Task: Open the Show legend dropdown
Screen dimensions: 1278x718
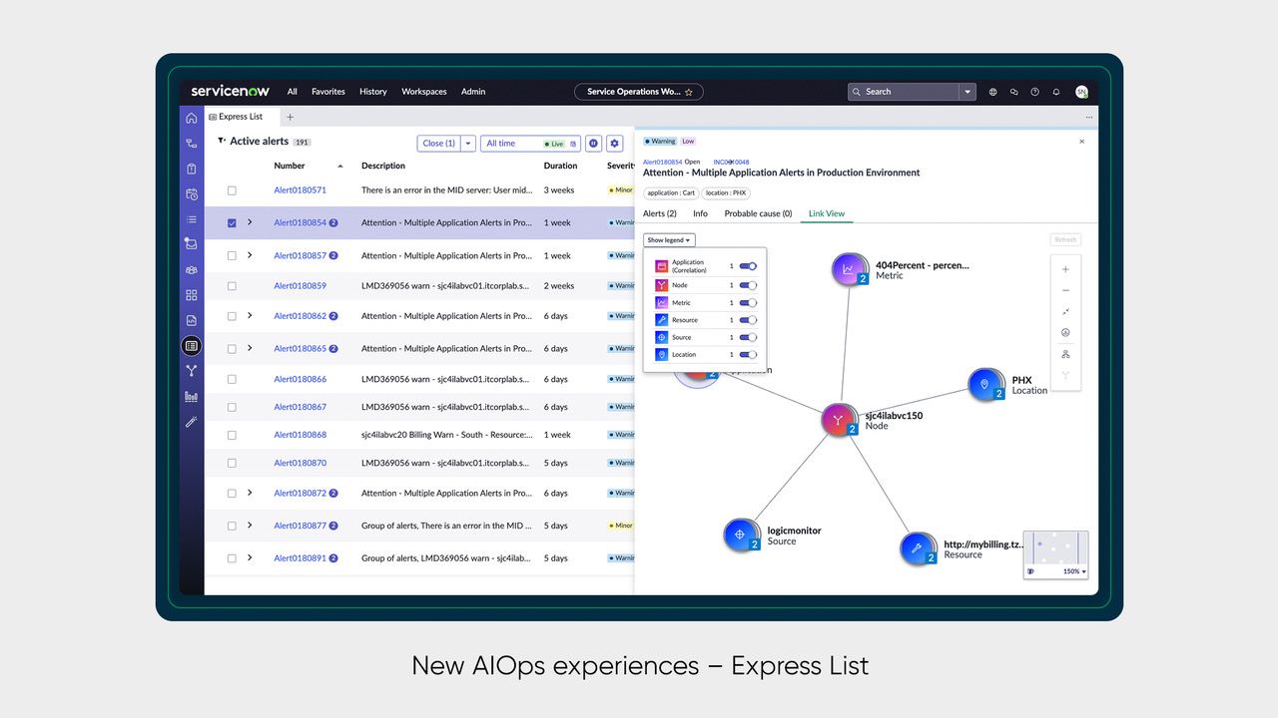Action: 669,240
